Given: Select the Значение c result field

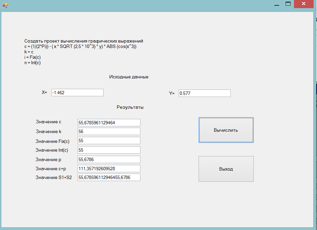Looking at the screenshot, I should click(x=109, y=123).
